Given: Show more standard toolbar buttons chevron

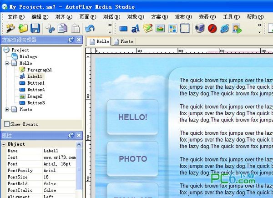Looking at the screenshot, I should tap(110, 25).
